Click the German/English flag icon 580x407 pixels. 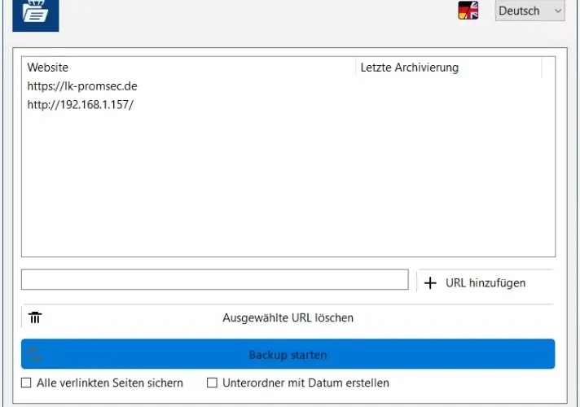[x=468, y=11]
